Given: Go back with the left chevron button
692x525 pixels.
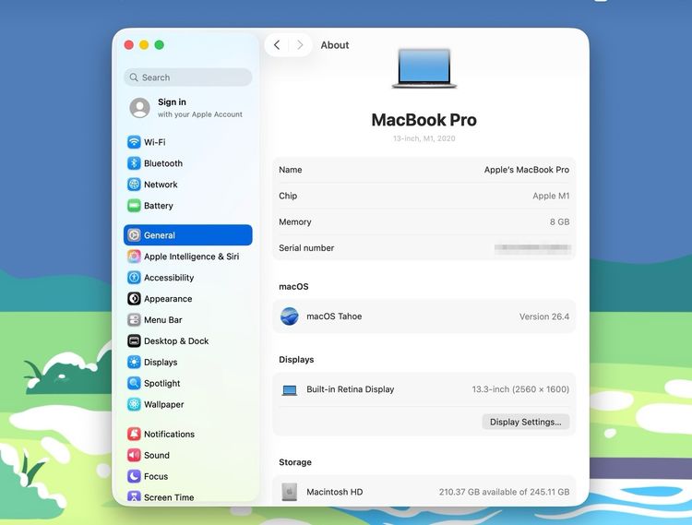Looking at the screenshot, I should 277,45.
